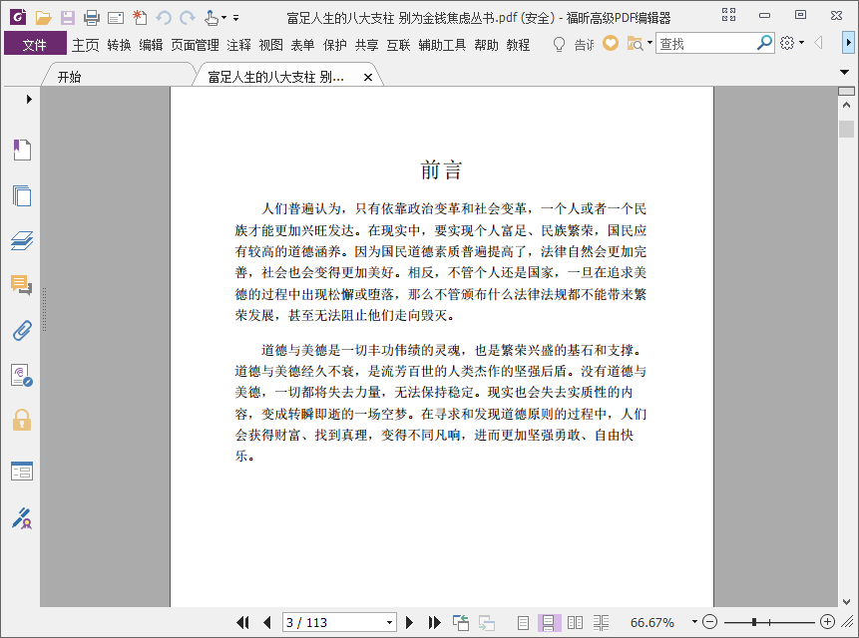Save the document using the floppy disk icon
The width and height of the screenshot is (859, 638).
tap(68, 18)
